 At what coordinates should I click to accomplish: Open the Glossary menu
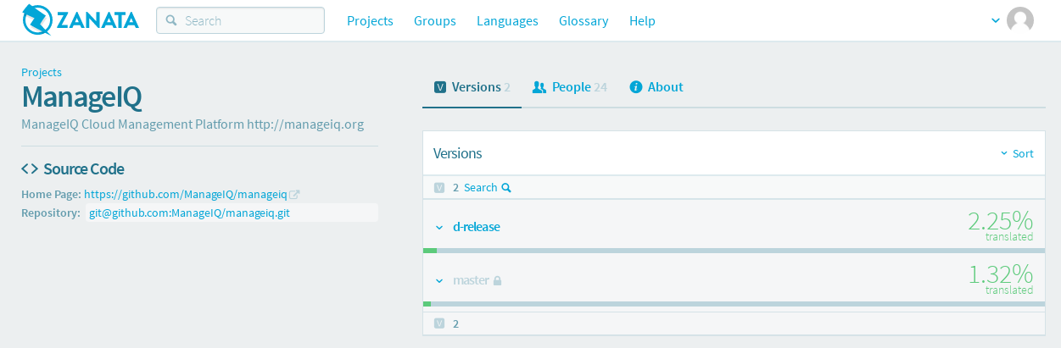click(x=584, y=20)
